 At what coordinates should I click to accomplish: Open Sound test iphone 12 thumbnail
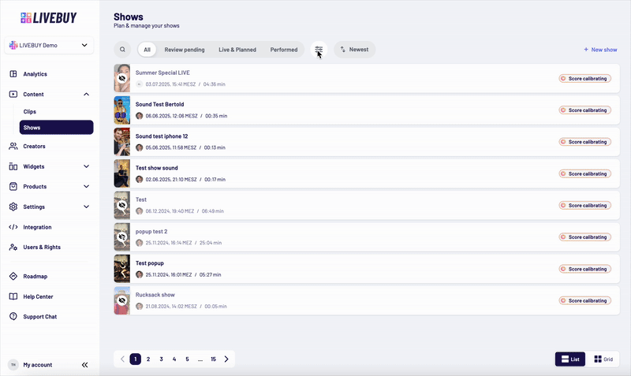coord(122,142)
